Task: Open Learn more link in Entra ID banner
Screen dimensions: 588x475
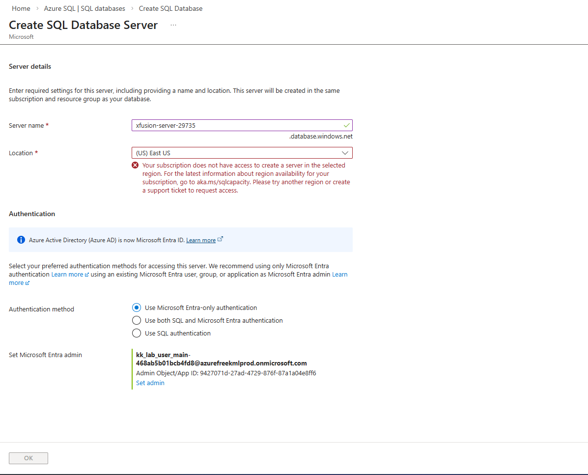Action: coord(200,240)
